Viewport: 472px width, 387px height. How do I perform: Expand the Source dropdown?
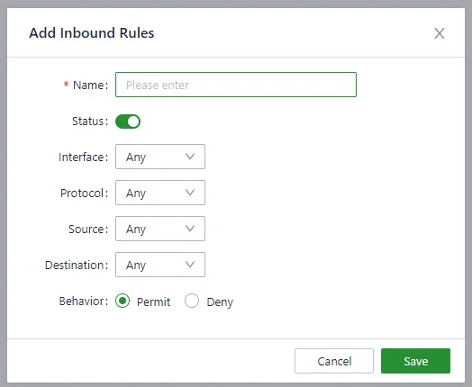(x=160, y=229)
